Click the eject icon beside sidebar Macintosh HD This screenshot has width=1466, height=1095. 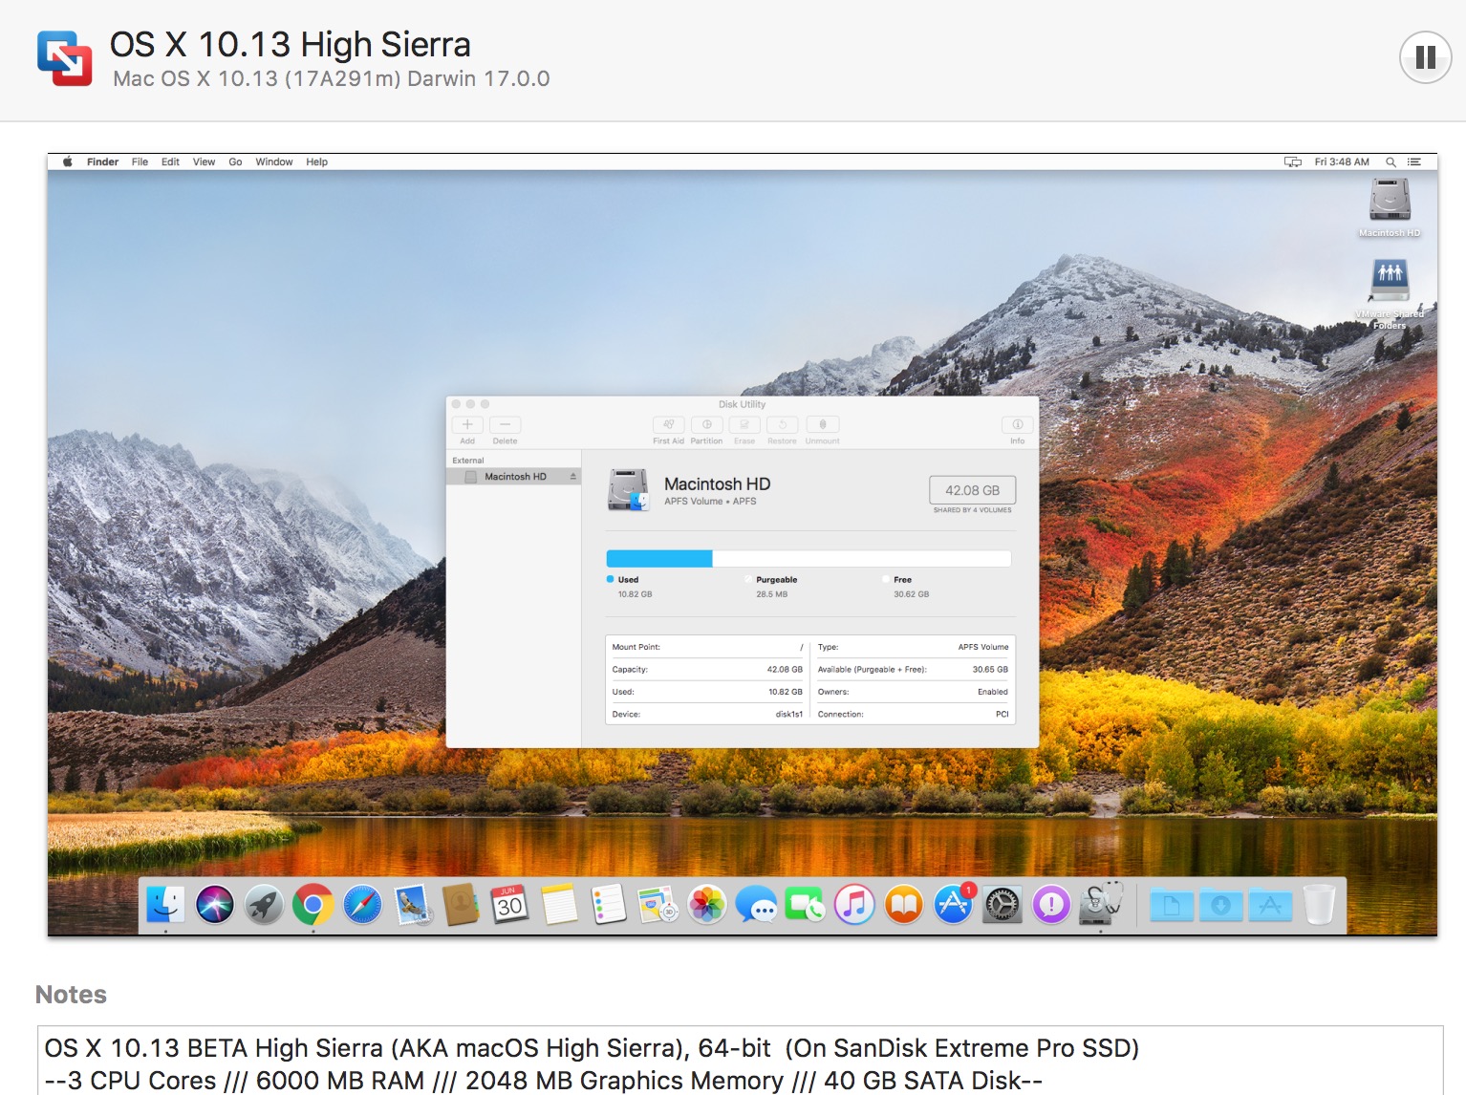coord(573,477)
